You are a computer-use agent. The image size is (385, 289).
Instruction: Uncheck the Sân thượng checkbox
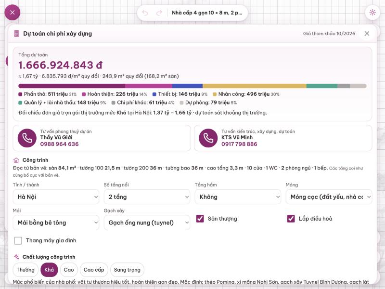coord(200,219)
